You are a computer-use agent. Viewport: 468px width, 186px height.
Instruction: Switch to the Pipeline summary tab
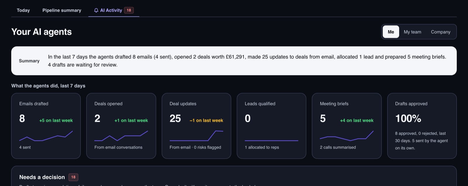coord(62,10)
